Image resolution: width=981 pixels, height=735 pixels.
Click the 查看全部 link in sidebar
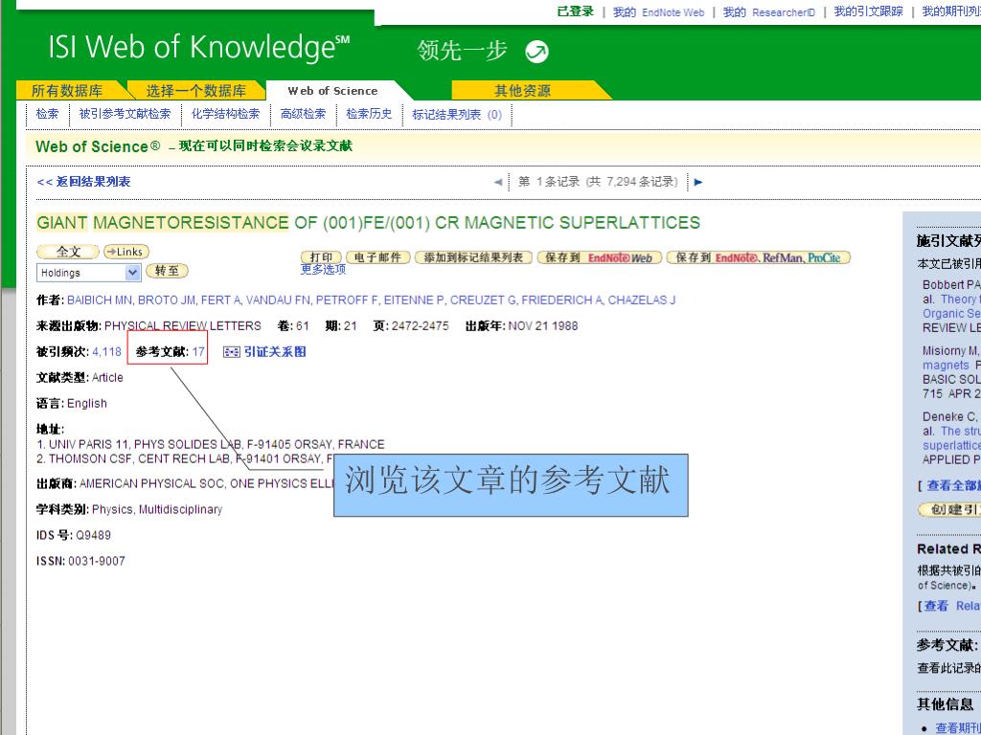coord(953,485)
